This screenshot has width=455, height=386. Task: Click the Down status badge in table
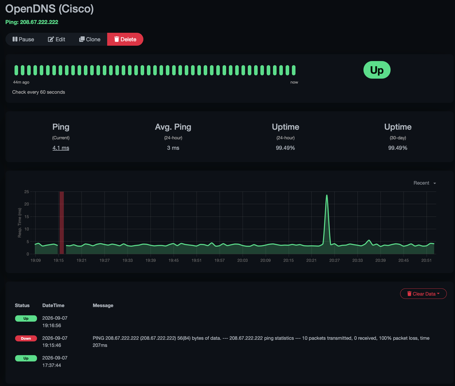tap(26, 339)
